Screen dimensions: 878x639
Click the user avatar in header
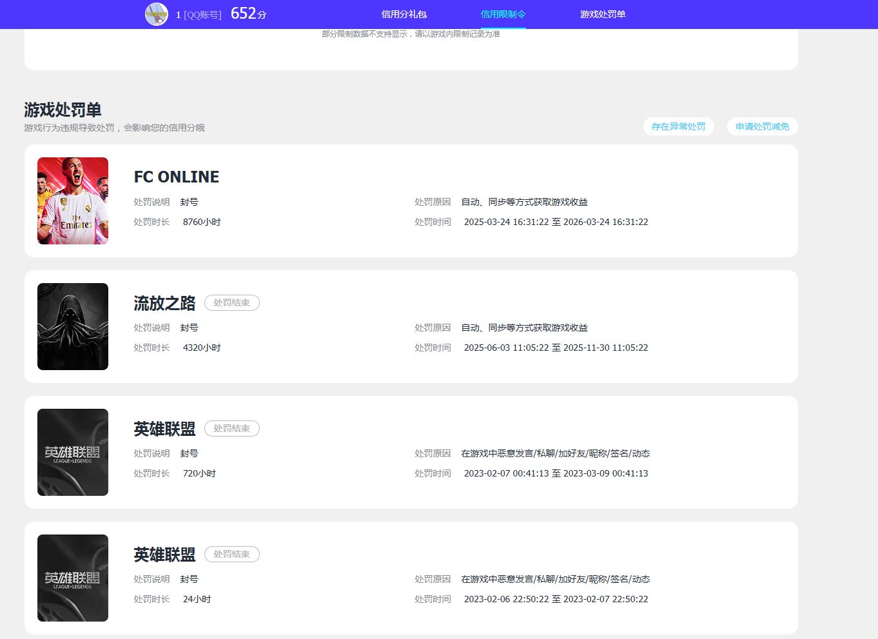[156, 14]
